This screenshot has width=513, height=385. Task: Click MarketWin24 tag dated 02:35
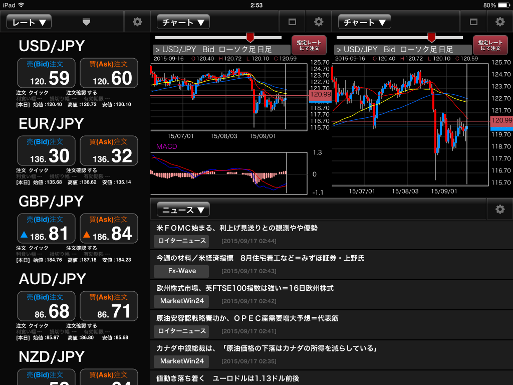181,361
